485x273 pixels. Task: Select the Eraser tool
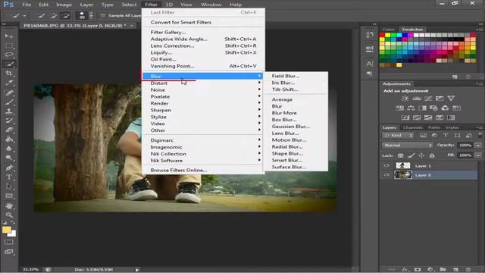click(9, 130)
